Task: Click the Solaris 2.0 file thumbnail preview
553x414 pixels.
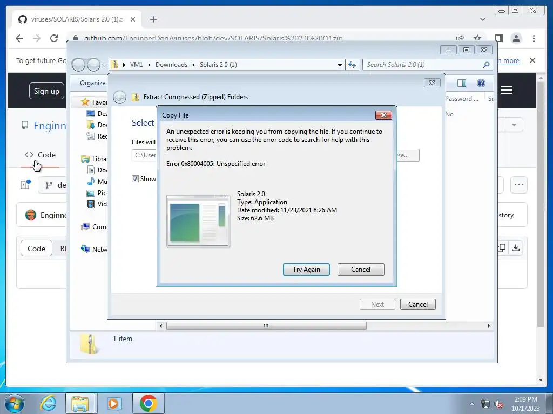Action: tap(198, 222)
